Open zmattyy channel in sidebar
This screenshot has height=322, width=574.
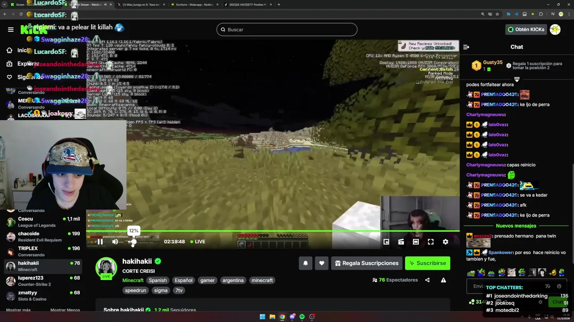click(43, 296)
